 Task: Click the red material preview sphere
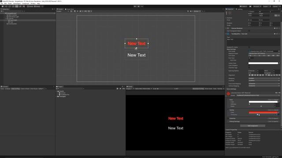(x=228, y=93)
